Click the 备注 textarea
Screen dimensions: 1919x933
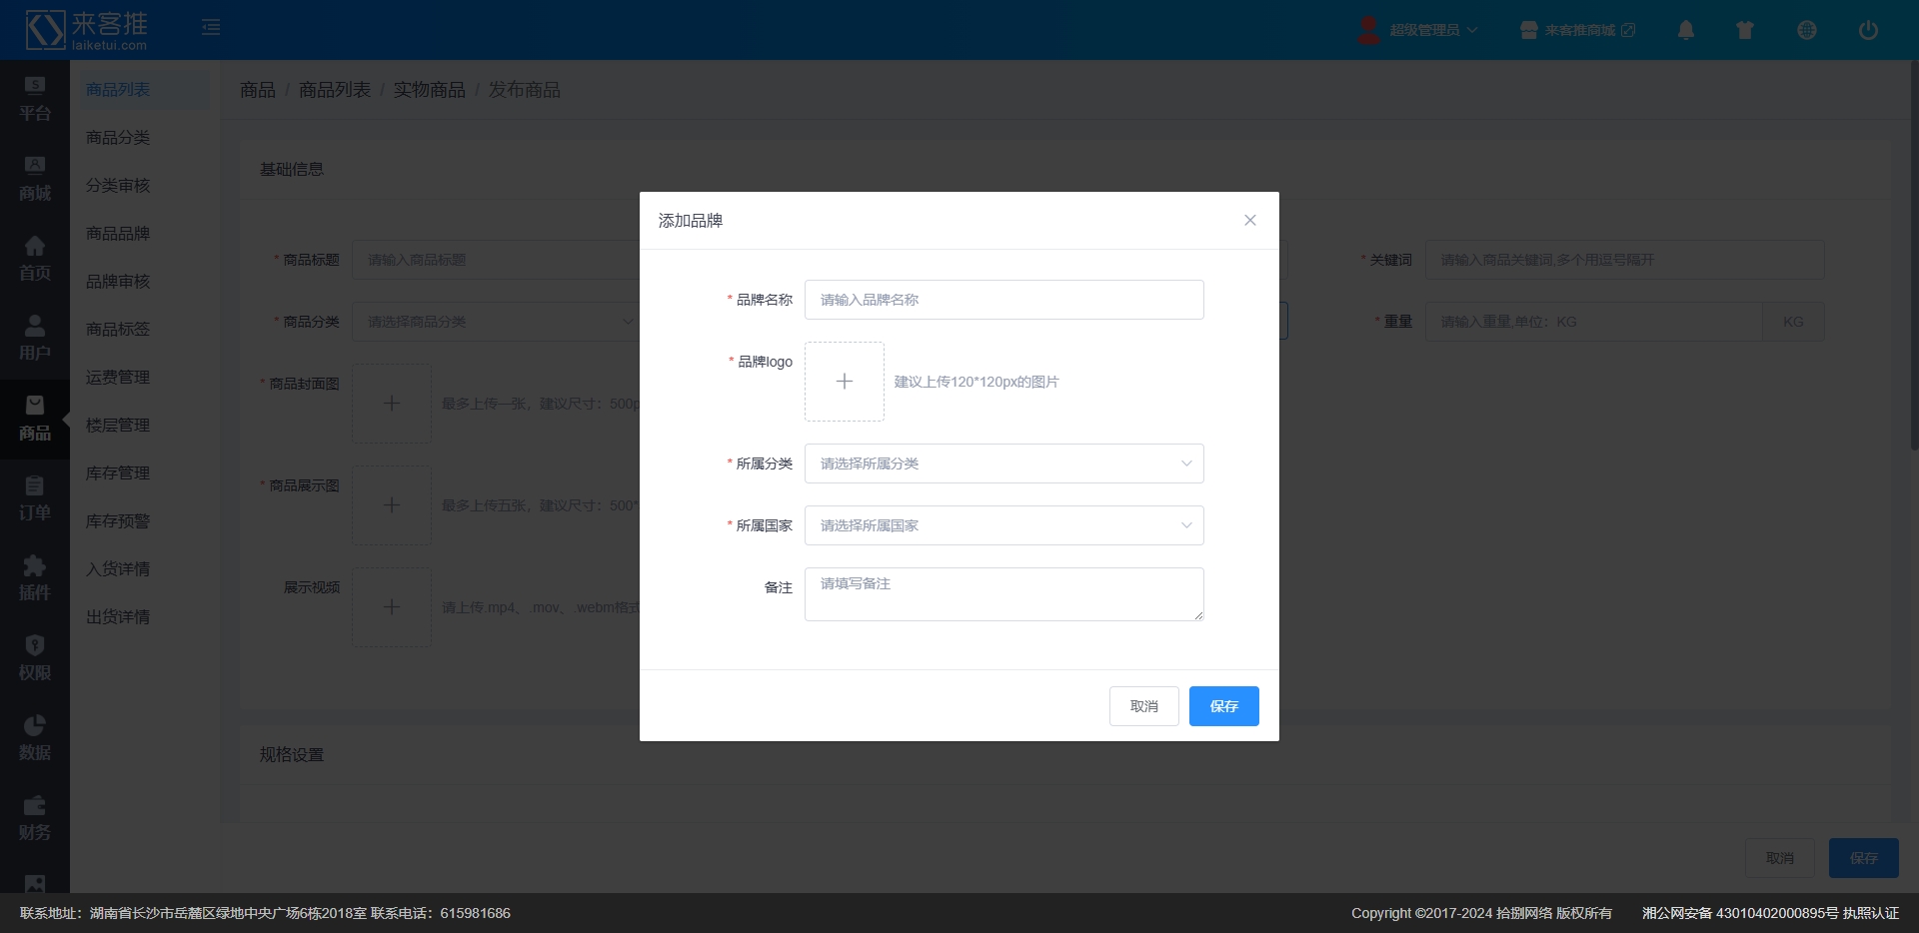click(x=1003, y=594)
